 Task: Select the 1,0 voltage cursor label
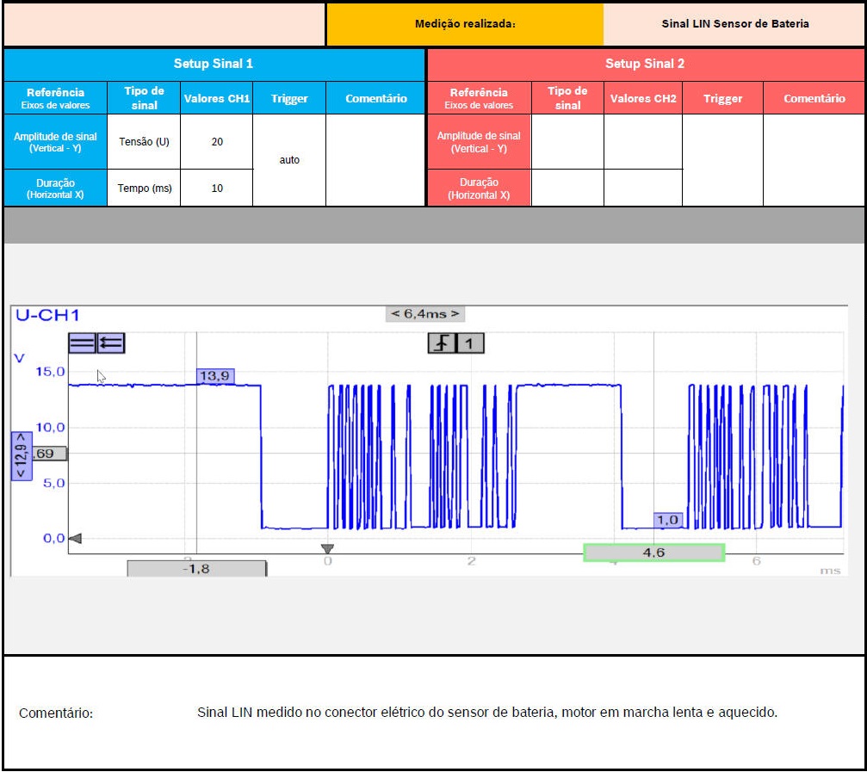pos(667,520)
